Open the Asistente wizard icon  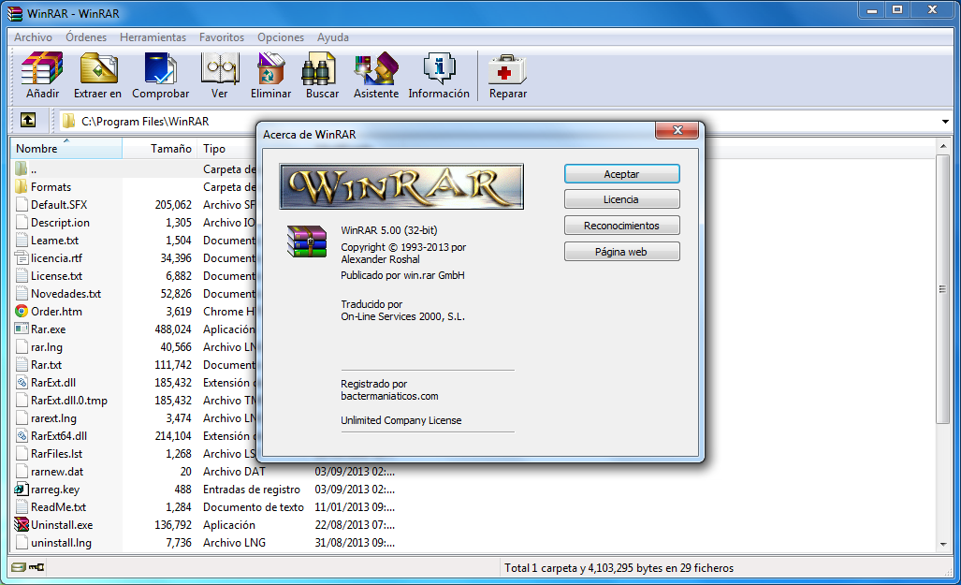click(375, 68)
